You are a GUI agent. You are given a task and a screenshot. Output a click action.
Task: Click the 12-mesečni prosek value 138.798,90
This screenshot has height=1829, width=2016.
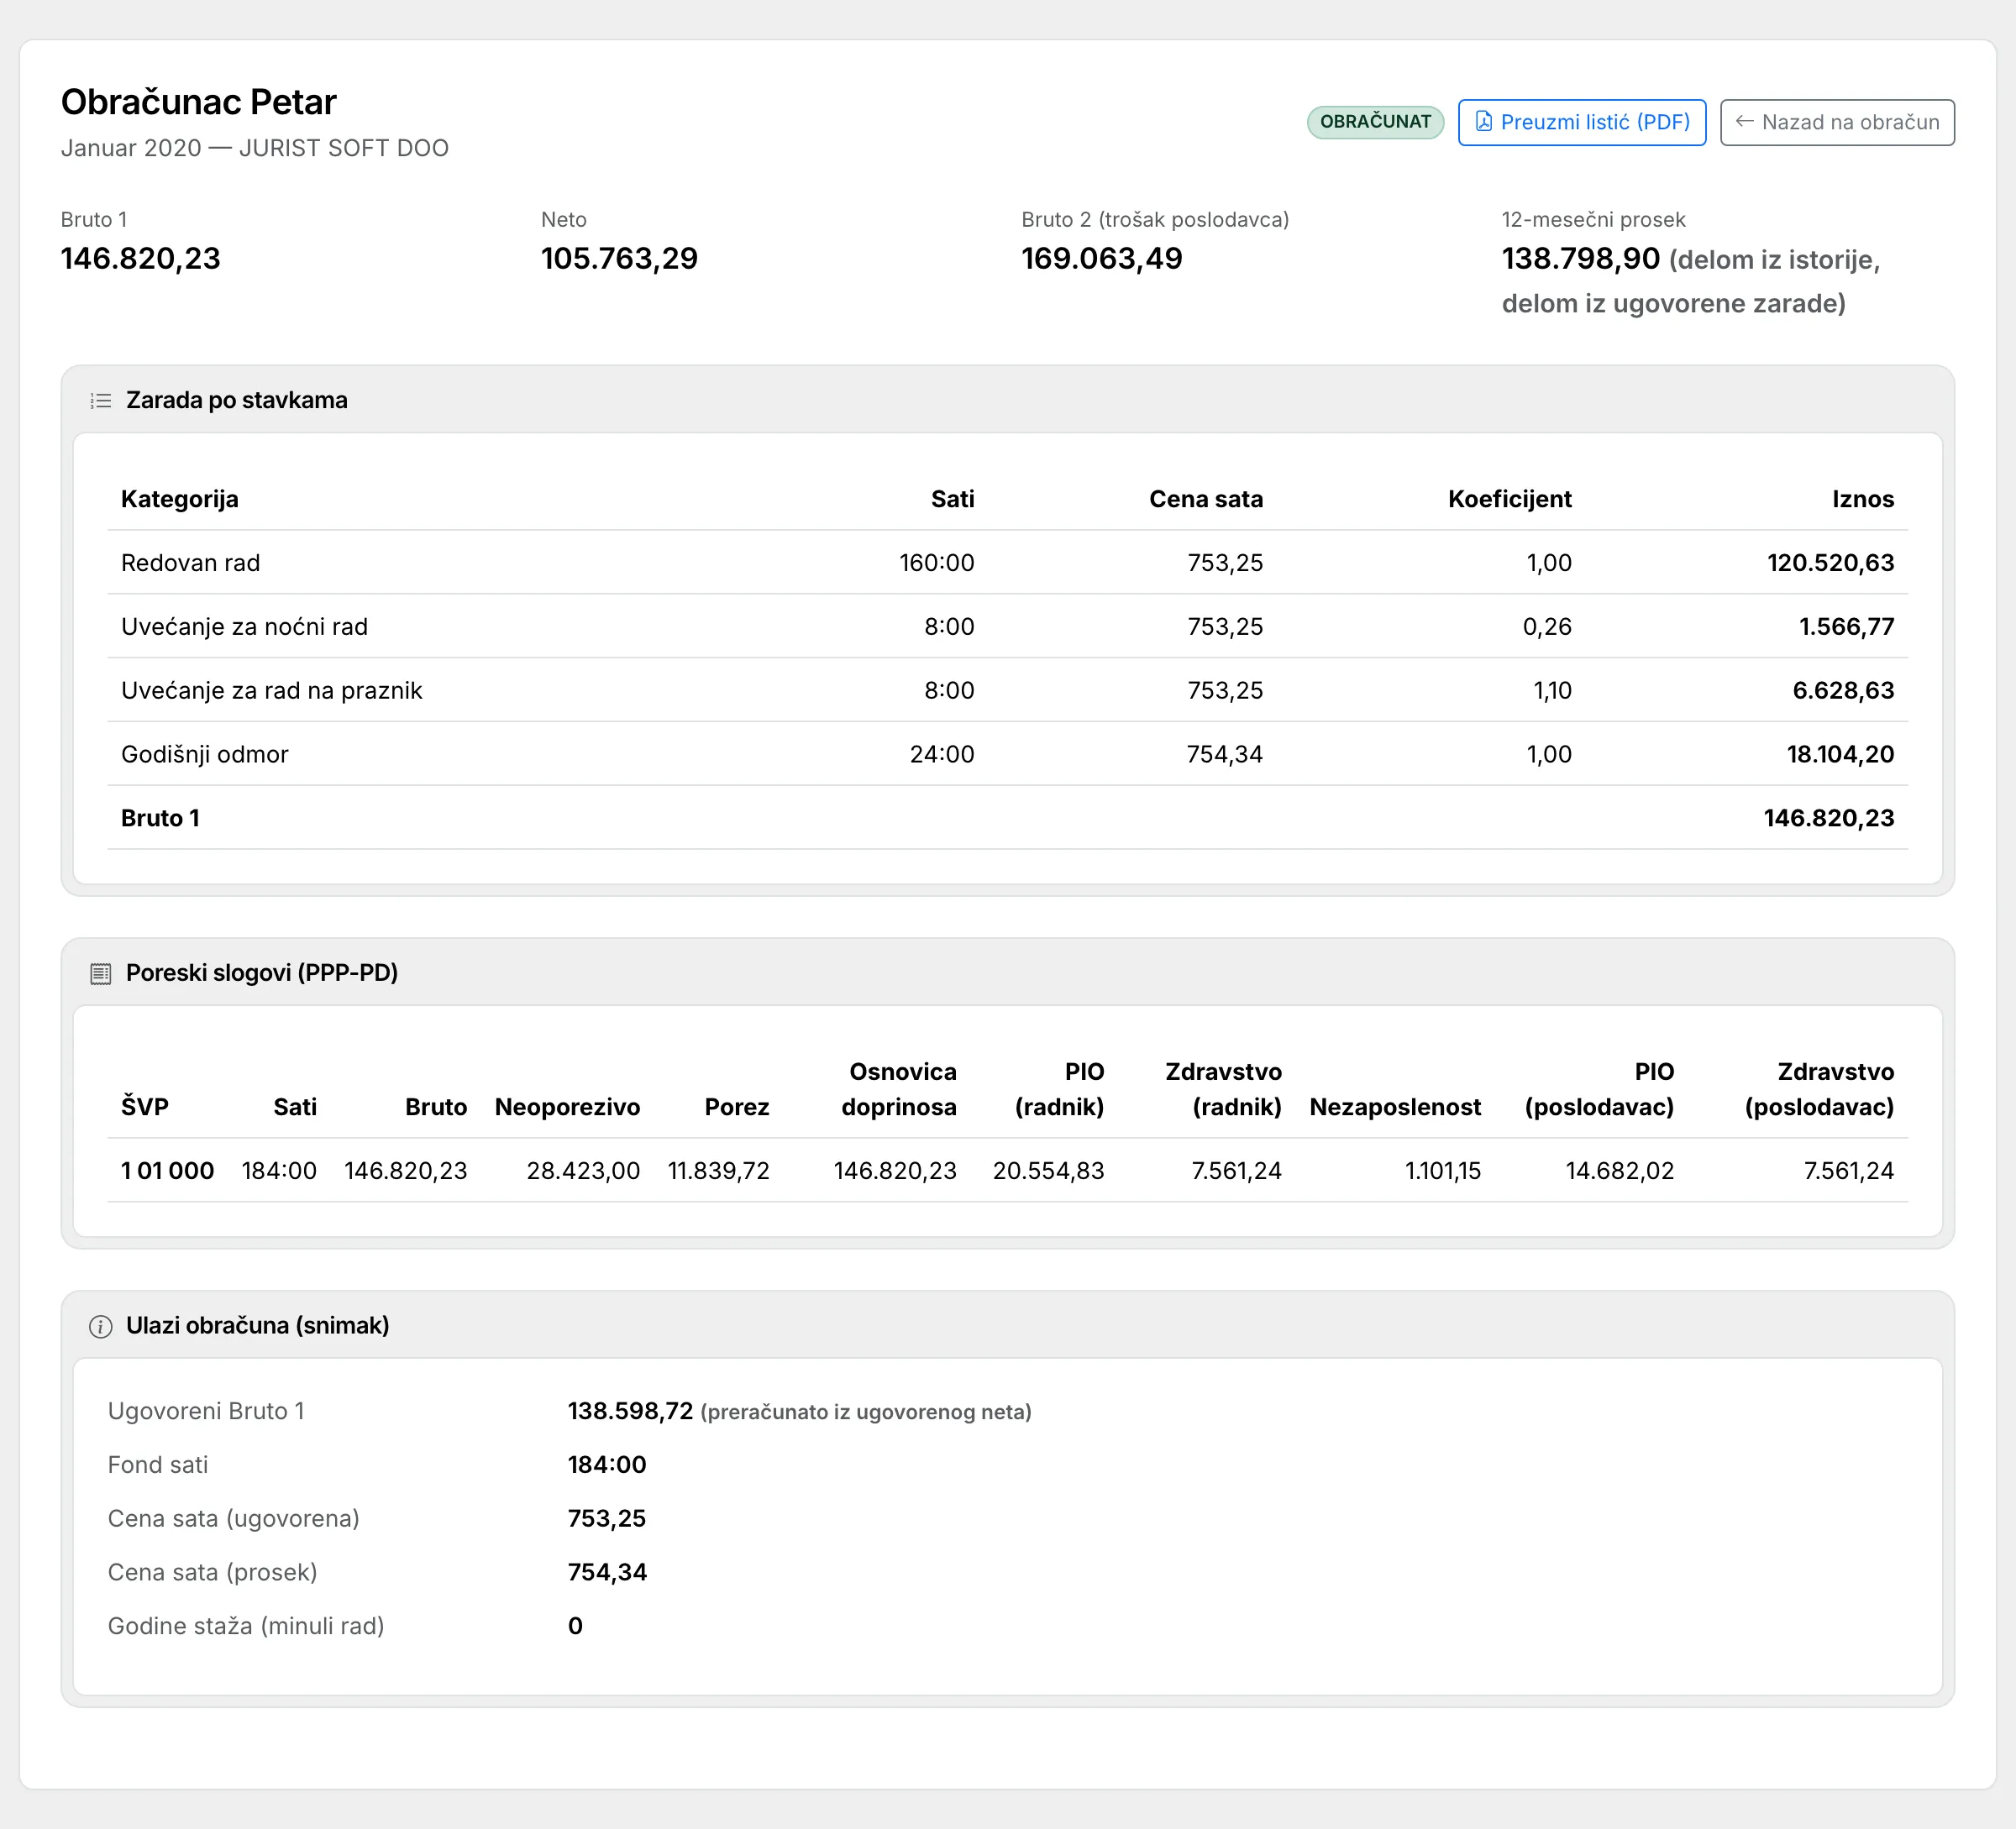(x=1581, y=259)
